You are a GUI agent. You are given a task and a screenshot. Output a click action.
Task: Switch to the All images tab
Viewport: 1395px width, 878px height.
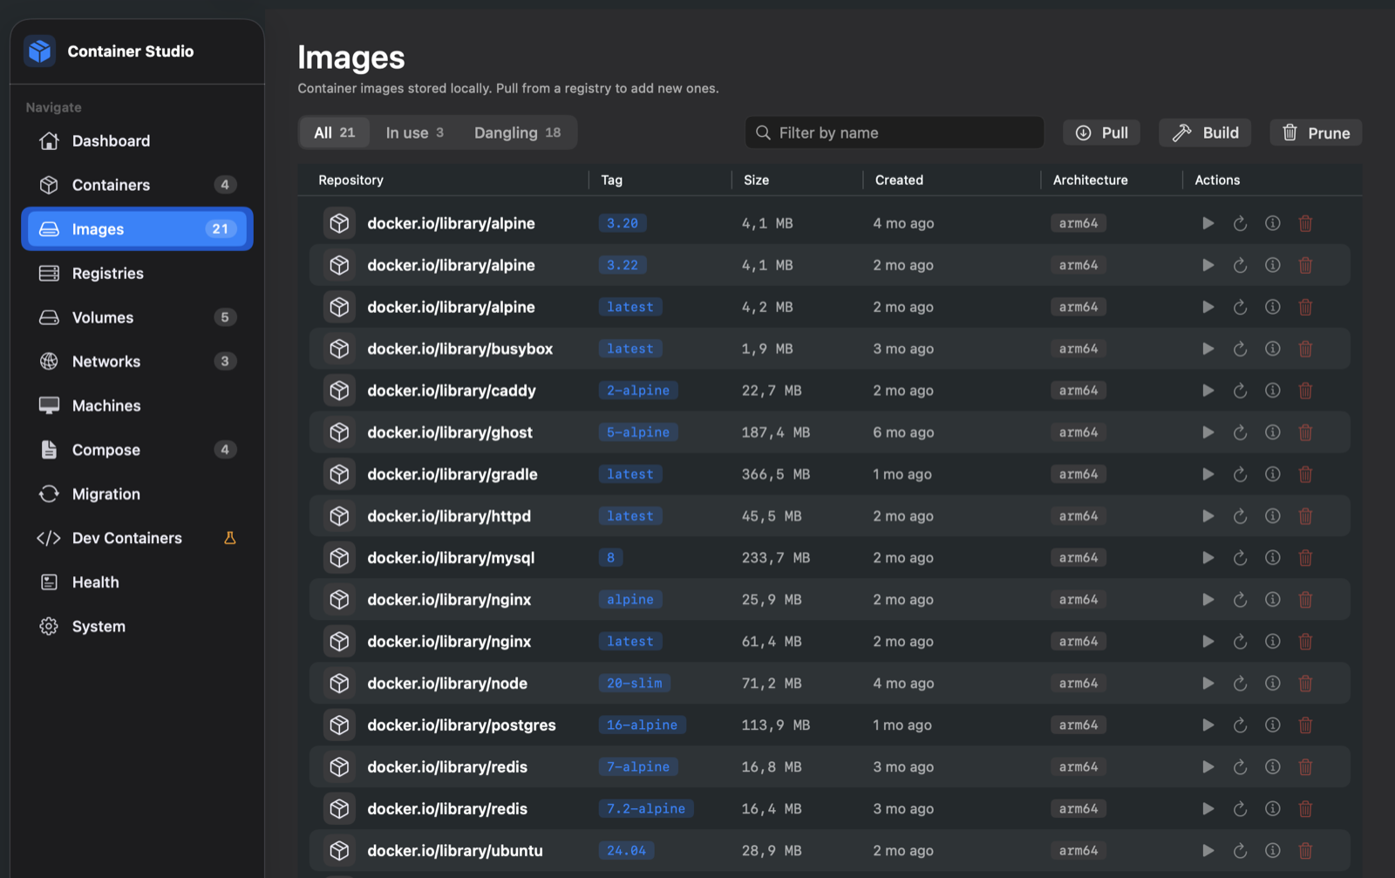pyautogui.click(x=335, y=133)
